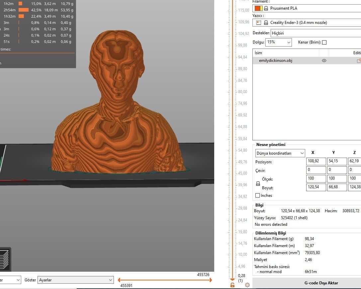The image size is (361, 289).
Task: Click the lock icon beside Creality Ender-3
Action: pos(266,23)
